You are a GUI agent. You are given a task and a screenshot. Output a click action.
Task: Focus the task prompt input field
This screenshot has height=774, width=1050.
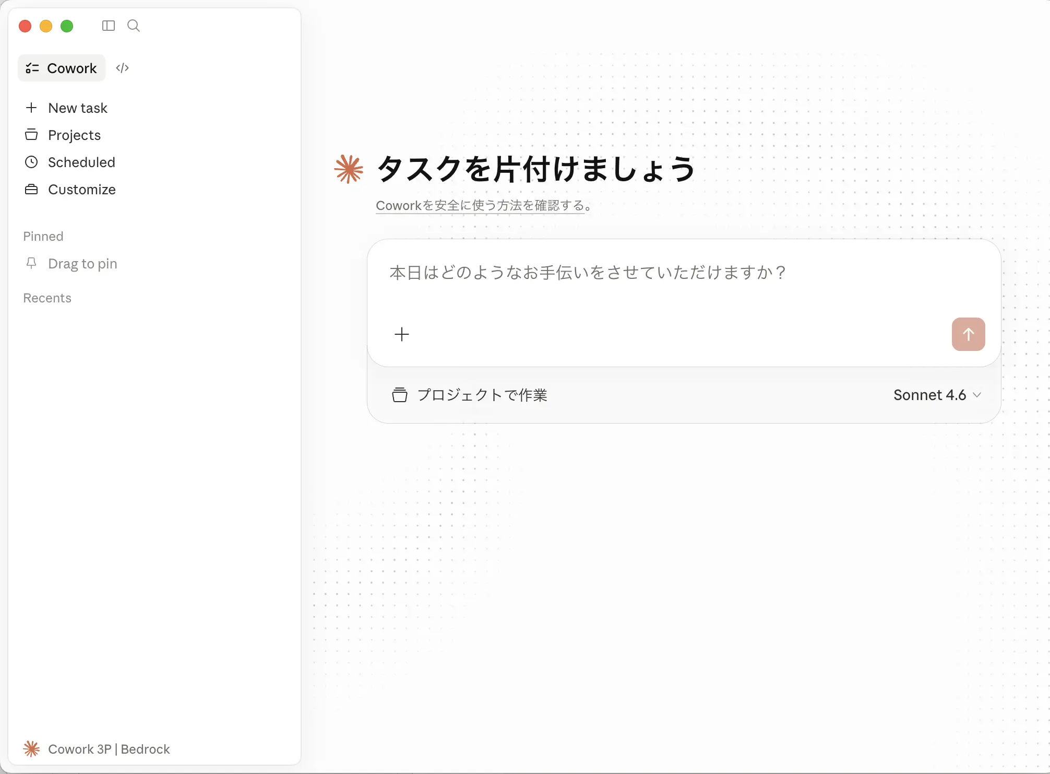point(684,273)
